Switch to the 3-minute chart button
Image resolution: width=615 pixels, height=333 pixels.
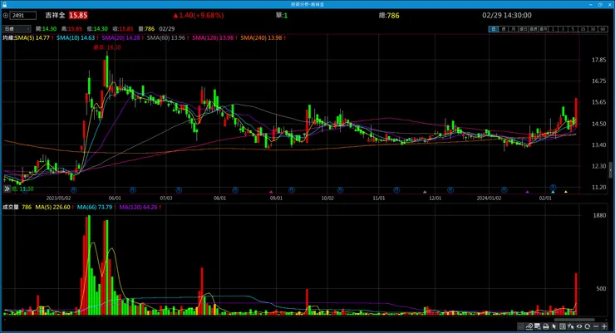563,29
